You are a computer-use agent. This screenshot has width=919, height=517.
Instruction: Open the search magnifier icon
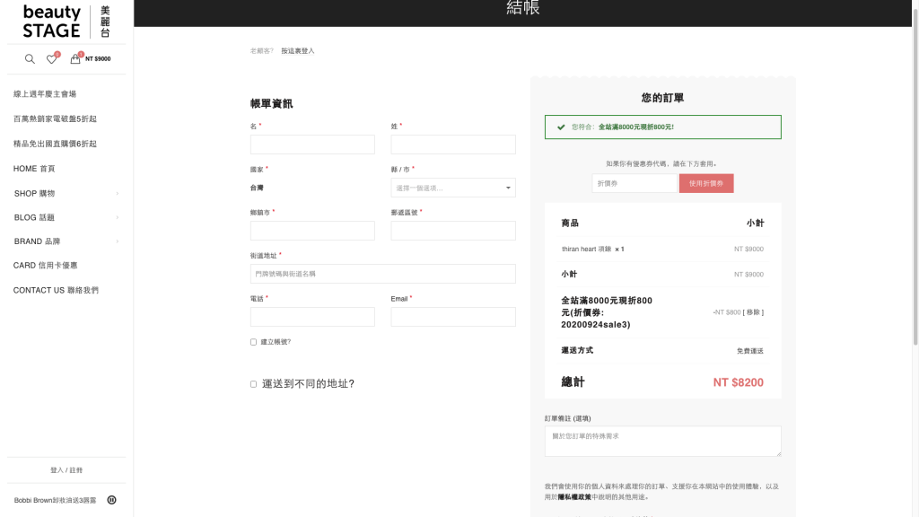tap(30, 58)
